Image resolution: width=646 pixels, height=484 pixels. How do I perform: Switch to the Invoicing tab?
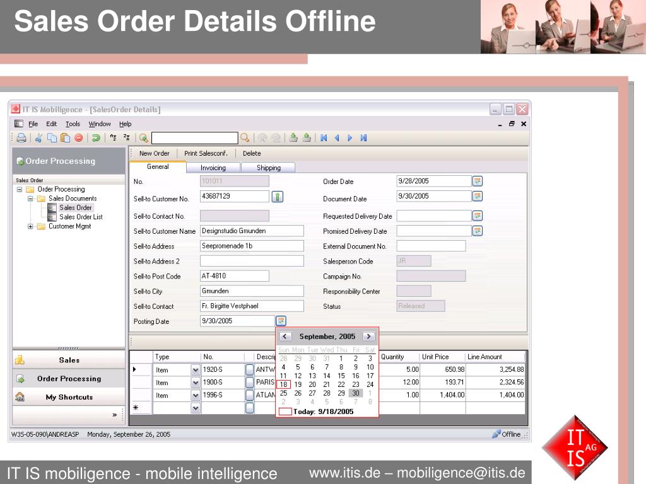pyautogui.click(x=213, y=168)
